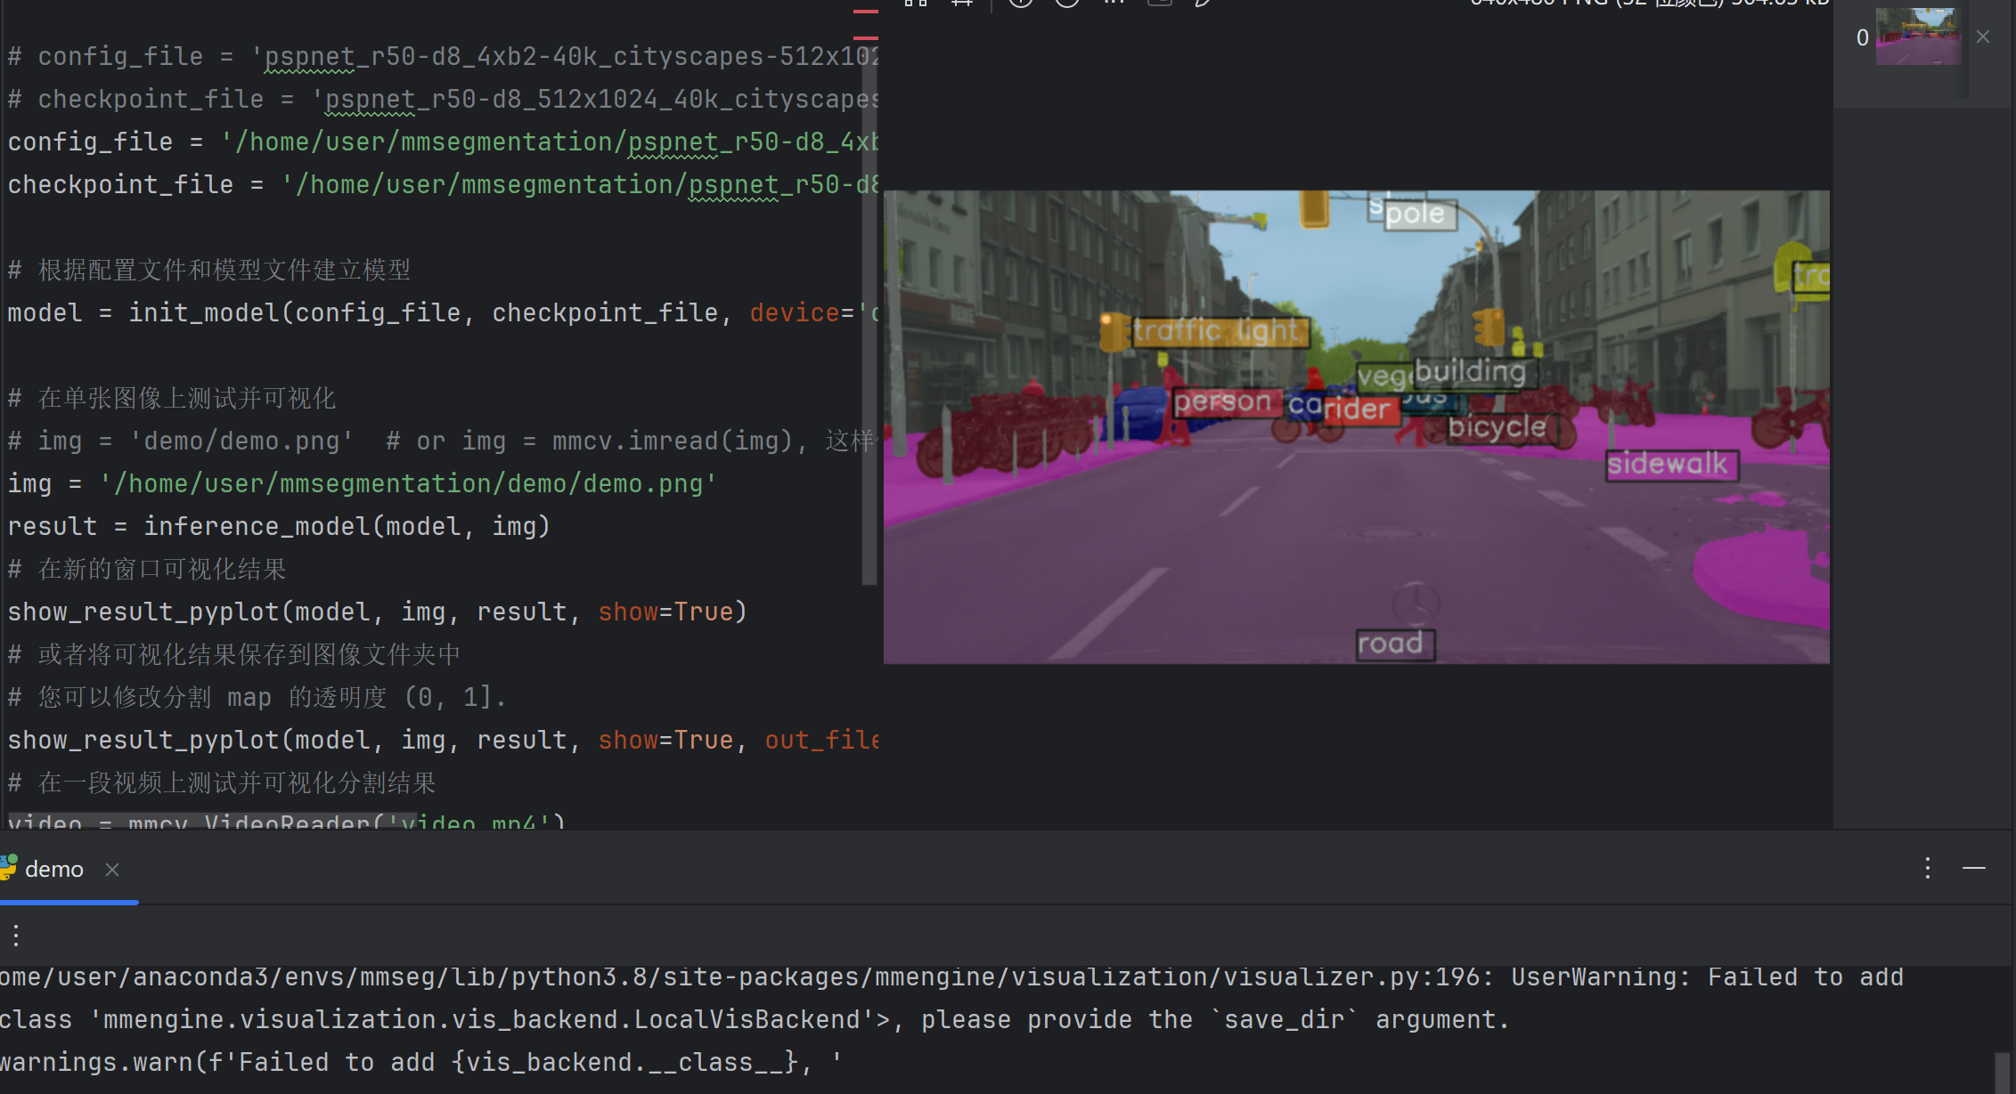Open run tool window options menu

pos(1928,868)
